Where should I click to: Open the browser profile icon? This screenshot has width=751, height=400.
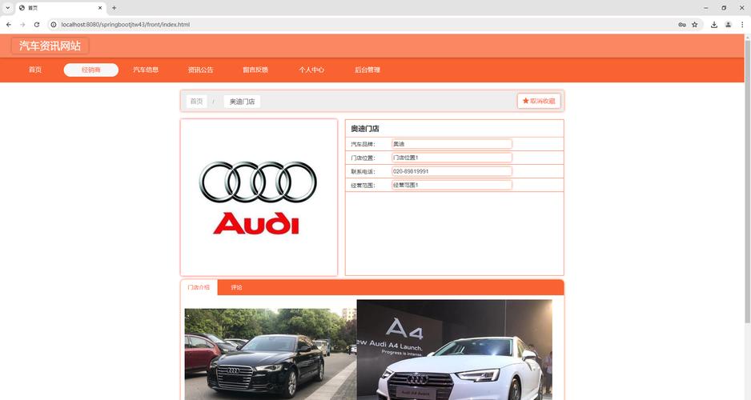point(728,25)
